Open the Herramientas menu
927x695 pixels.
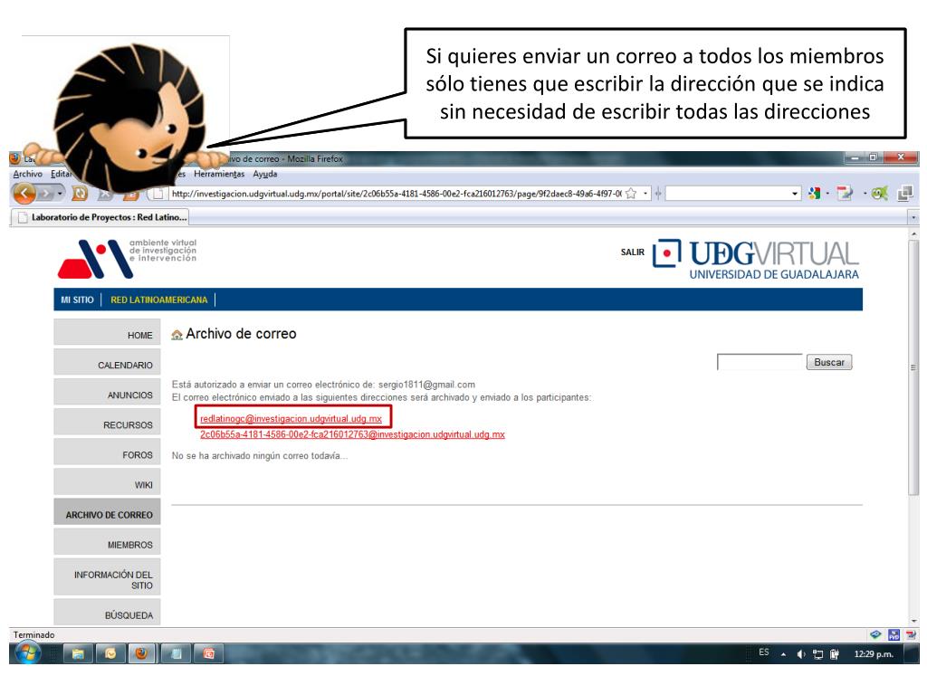pos(219,174)
